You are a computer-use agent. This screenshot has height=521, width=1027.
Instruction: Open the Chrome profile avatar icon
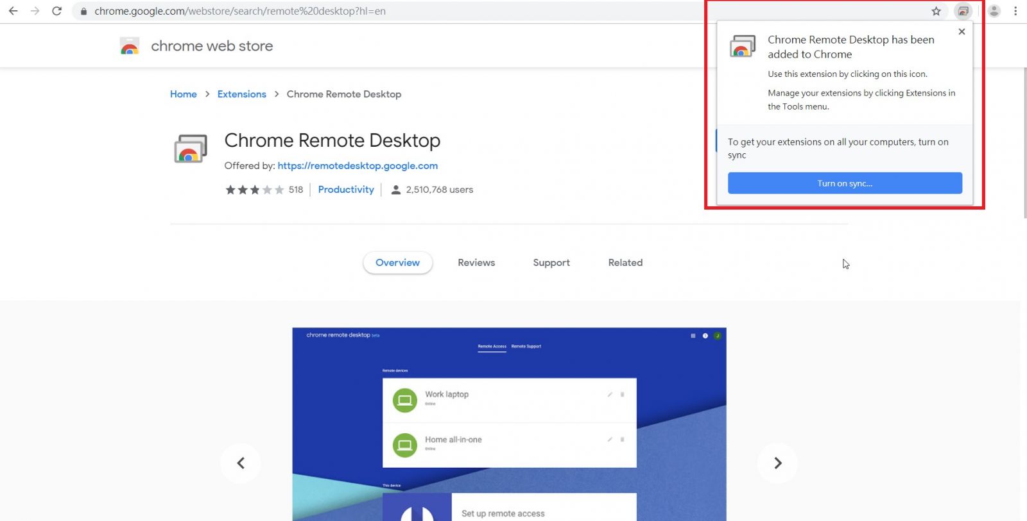[994, 11]
